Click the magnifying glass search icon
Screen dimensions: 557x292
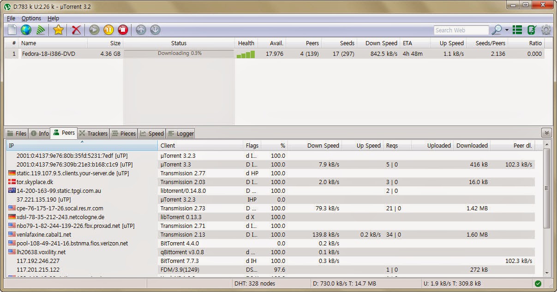pos(496,30)
